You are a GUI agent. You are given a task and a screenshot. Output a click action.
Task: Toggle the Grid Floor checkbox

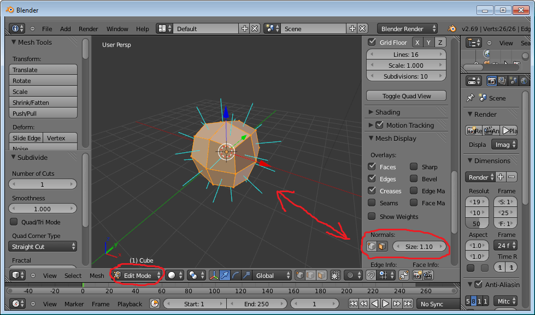click(372, 42)
